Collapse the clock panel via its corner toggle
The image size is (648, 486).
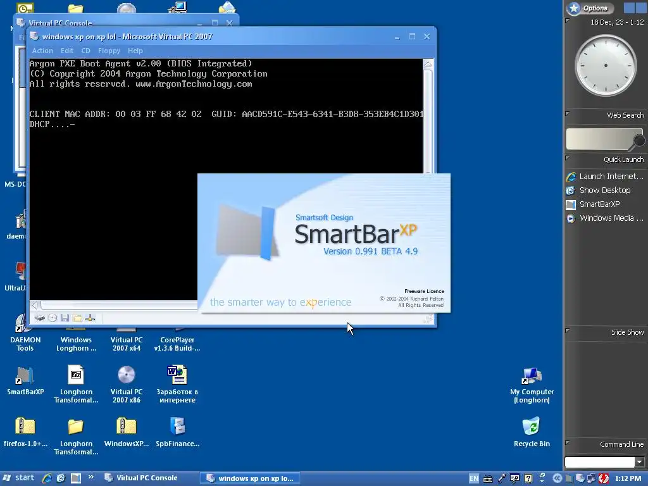[x=568, y=20]
